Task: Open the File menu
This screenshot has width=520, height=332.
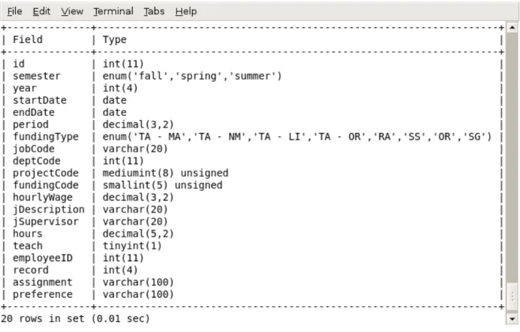Action: (x=14, y=11)
